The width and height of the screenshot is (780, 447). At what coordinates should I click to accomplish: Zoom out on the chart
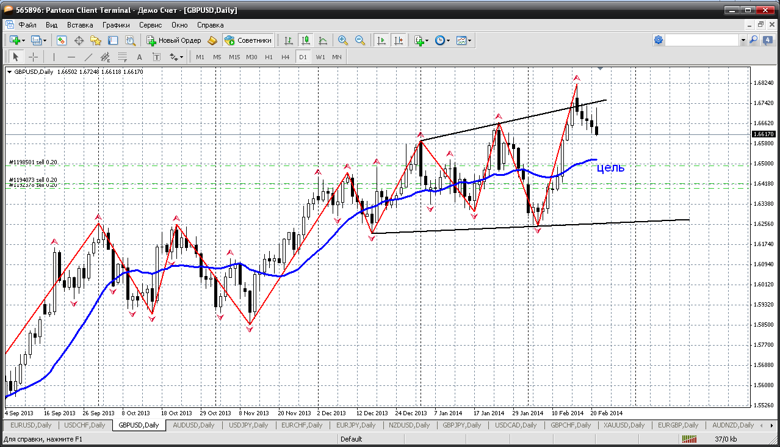360,40
